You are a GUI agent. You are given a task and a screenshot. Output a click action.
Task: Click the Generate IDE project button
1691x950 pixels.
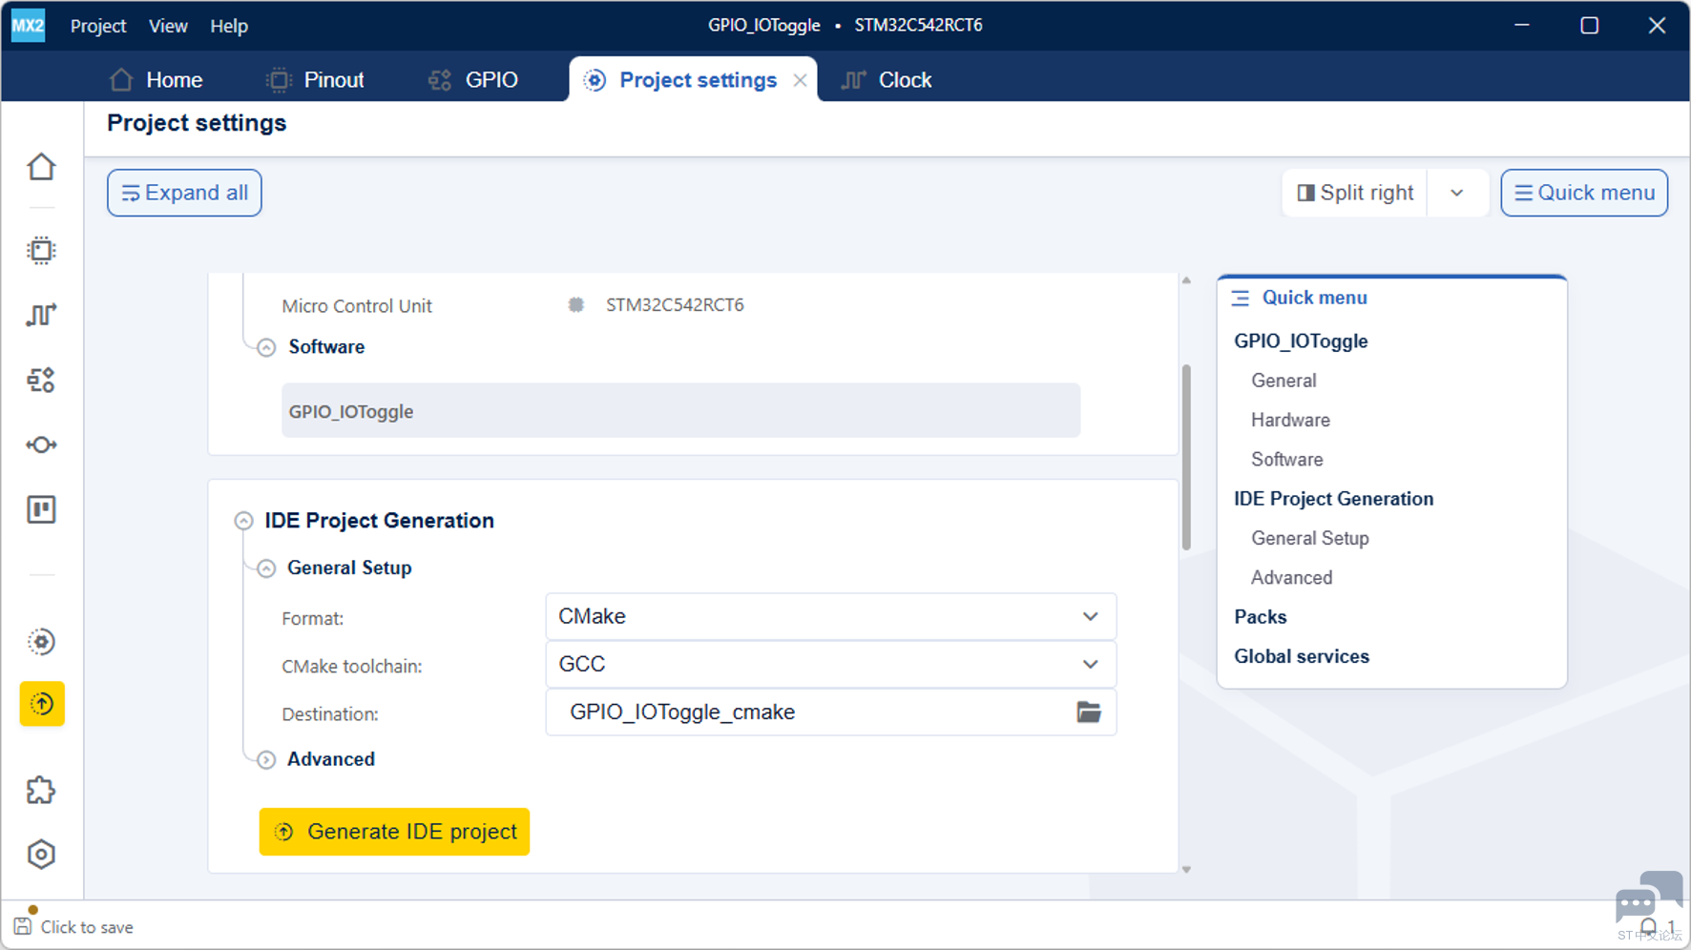point(394,832)
